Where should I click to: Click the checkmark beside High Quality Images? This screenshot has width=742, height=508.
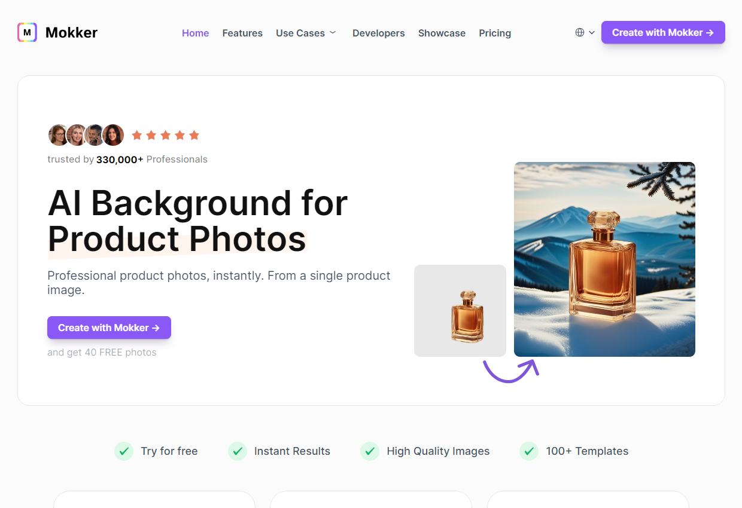[370, 451]
